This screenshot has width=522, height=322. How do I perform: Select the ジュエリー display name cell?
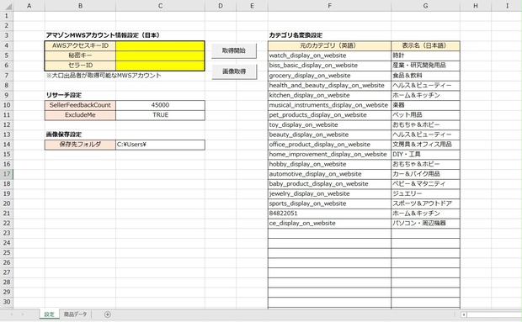coord(425,193)
